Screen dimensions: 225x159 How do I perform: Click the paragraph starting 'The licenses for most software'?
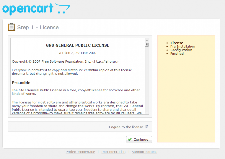77,108
